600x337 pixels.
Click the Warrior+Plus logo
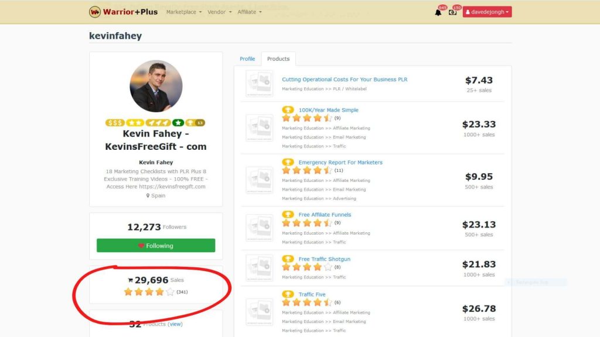coord(123,12)
